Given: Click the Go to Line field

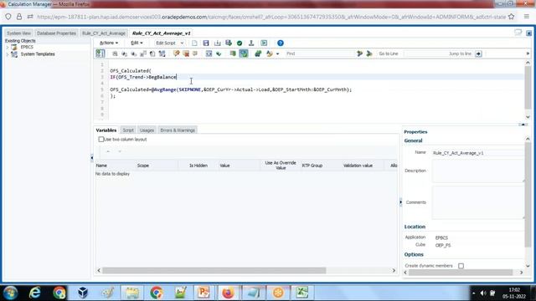Looking at the screenshot, I should point(426,54).
